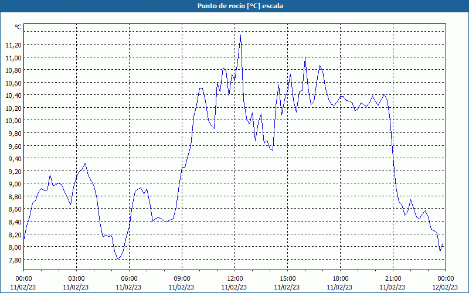Click the 9,20 y-axis label
The height and width of the screenshot is (293, 469).
[x=15, y=171]
